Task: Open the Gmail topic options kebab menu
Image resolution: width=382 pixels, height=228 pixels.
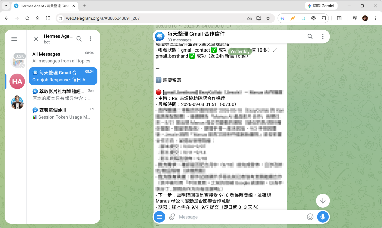Action: [323, 36]
